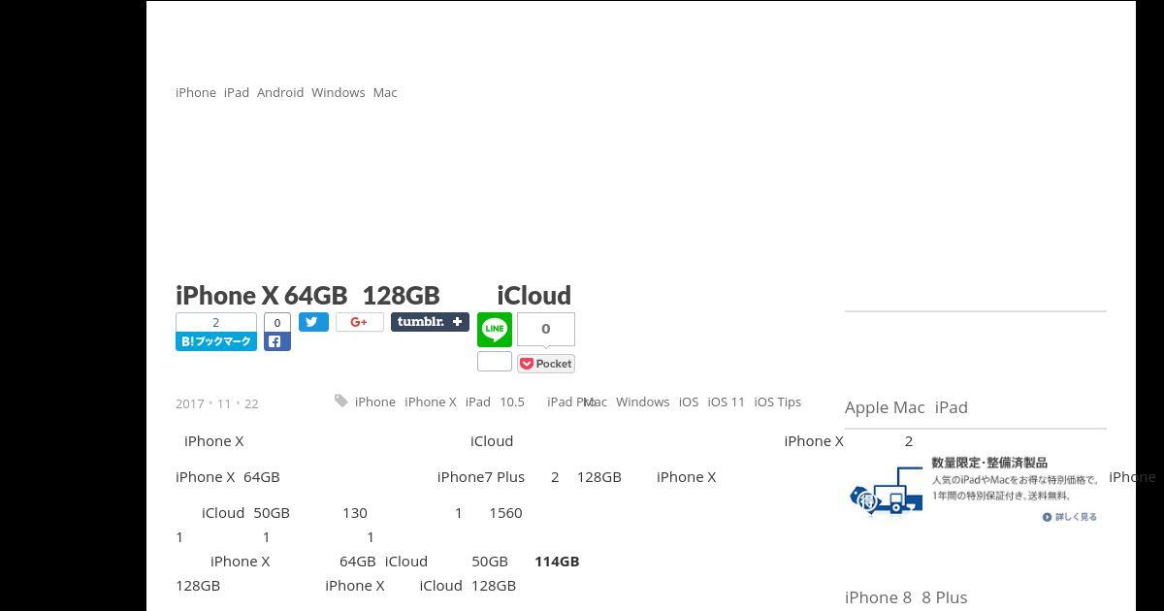Image resolution: width=1164 pixels, height=611 pixels.
Task: Select the iPhone X tag link
Action: point(430,402)
